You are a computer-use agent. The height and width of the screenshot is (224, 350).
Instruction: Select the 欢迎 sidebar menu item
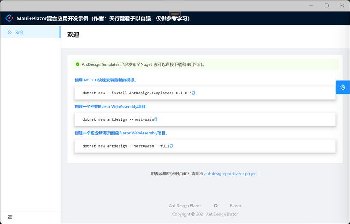pyautogui.click(x=30, y=32)
